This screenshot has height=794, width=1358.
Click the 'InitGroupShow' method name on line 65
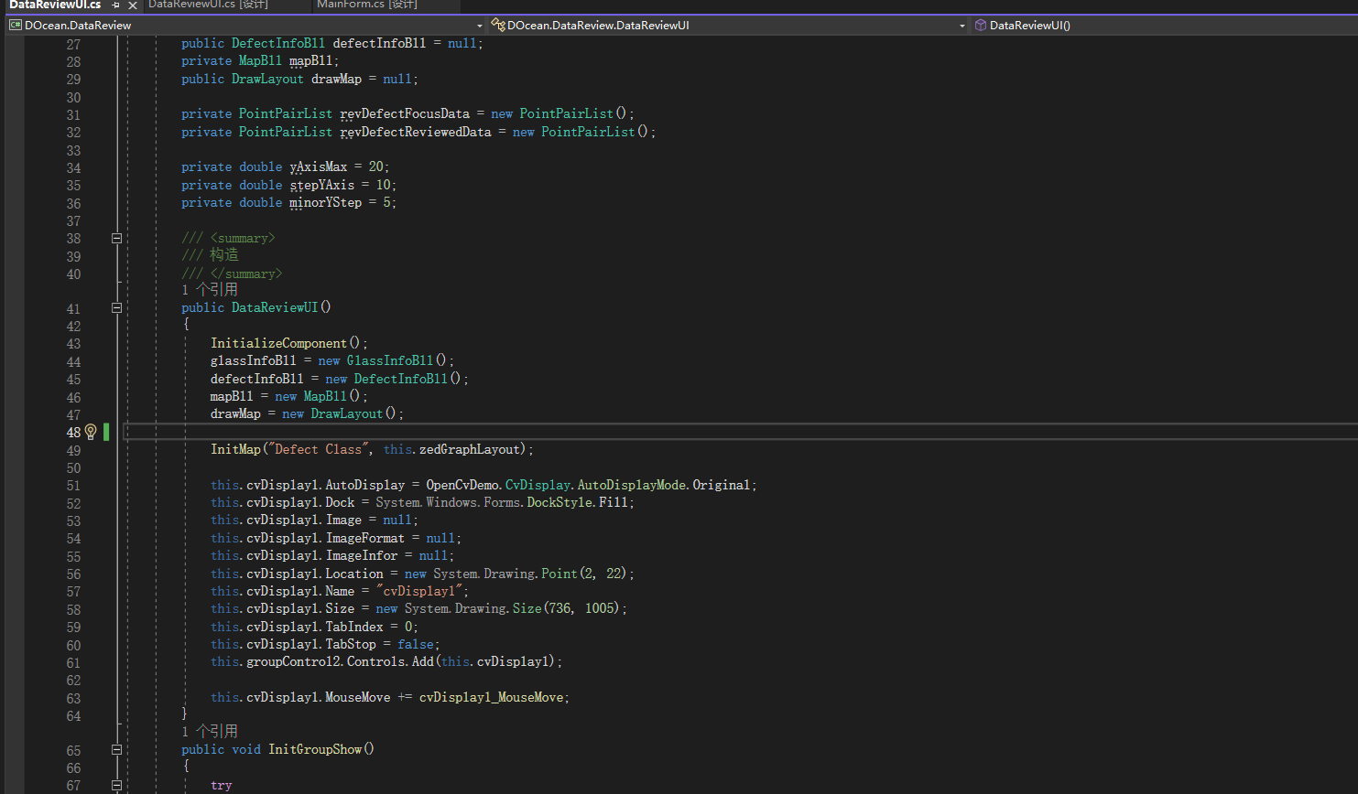[x=315, y=749]
